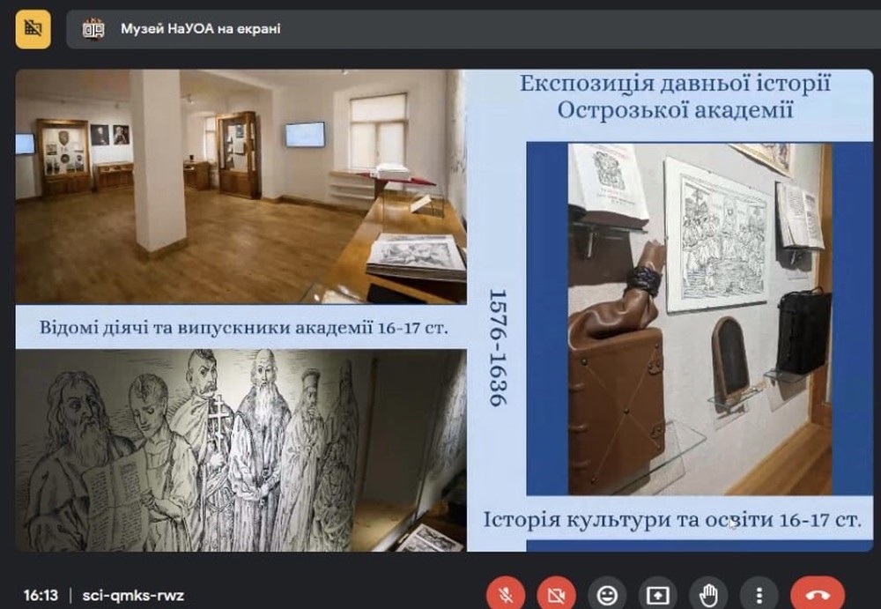This screenshot has width=881, height=609.
Task: Click the Історія культури та освіти caption
Action: pyautogui.click(x=672, y=519)
